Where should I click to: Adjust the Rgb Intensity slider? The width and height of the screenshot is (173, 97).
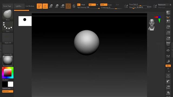pos(88,8)
